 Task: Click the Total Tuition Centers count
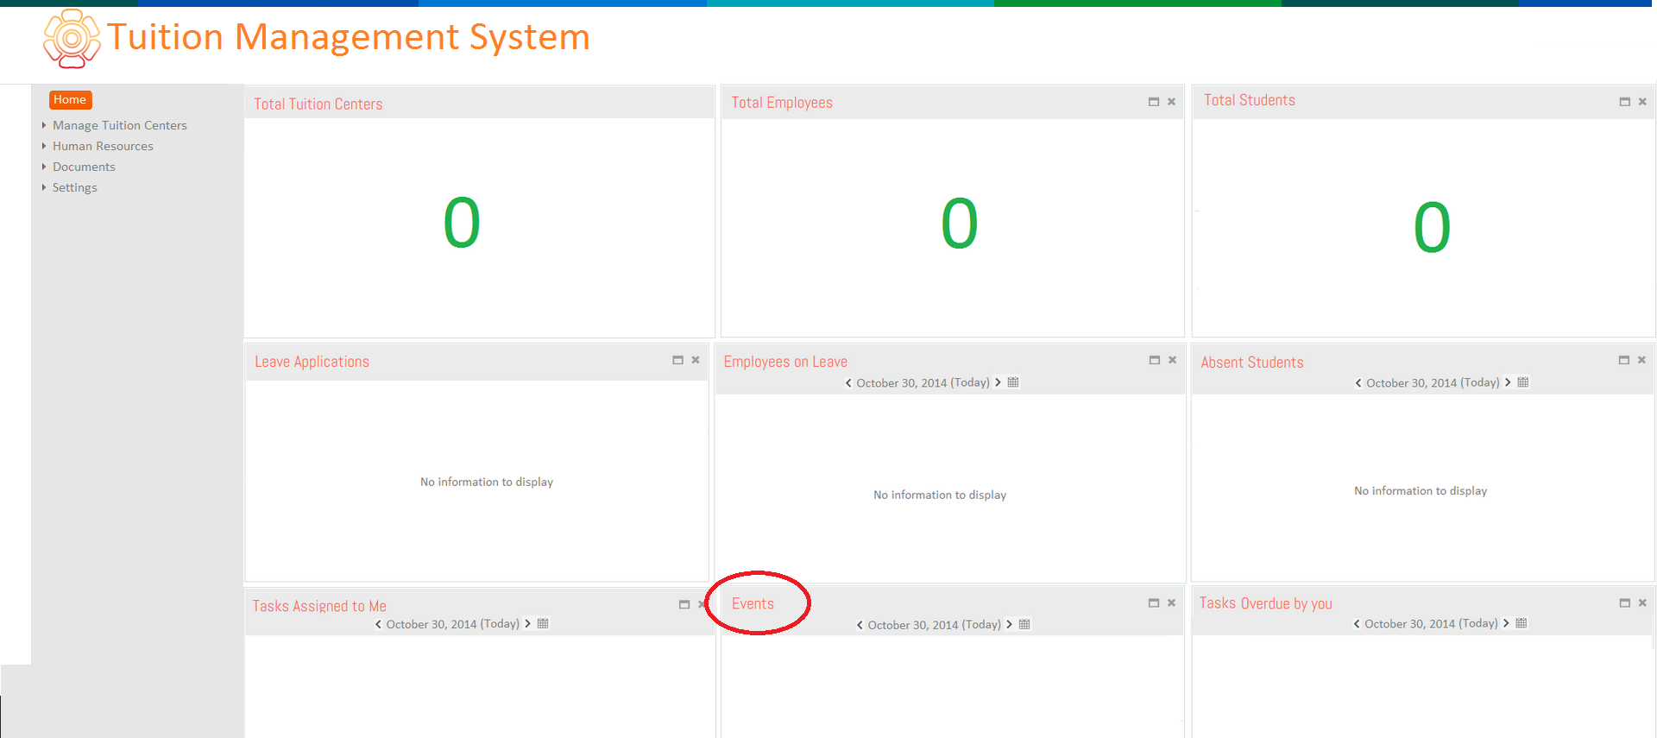point(462,223)
